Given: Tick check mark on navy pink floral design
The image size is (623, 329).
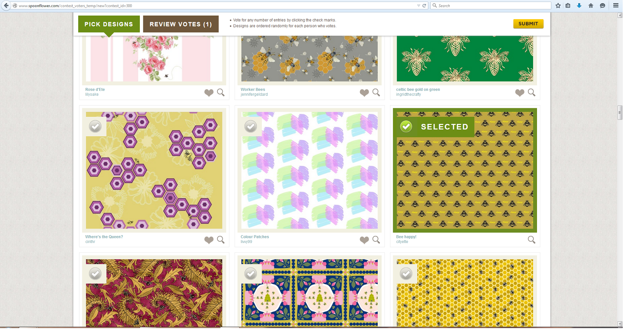Looking at the screenshot, I should pos(251,274).
